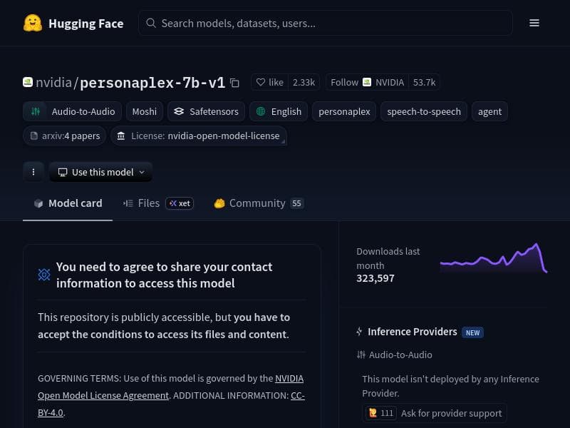Screen dimensions: 570x428
Task: Click sliders icon beside inference Audio-to-Audio
Action: [361, 355]
